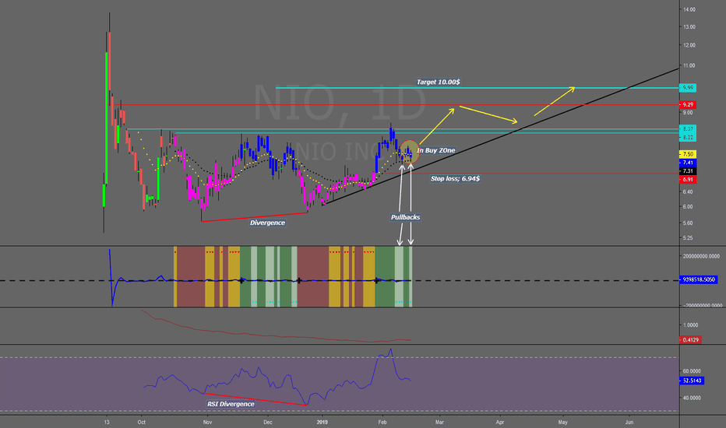Click the 5.60 price axis value
Viewport: 726px width, 428px height.
point(688,223)
